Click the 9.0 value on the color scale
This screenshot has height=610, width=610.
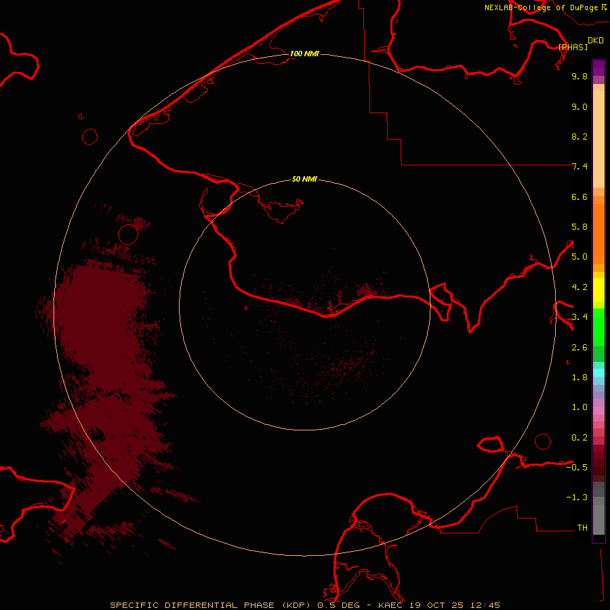point(579,106)
